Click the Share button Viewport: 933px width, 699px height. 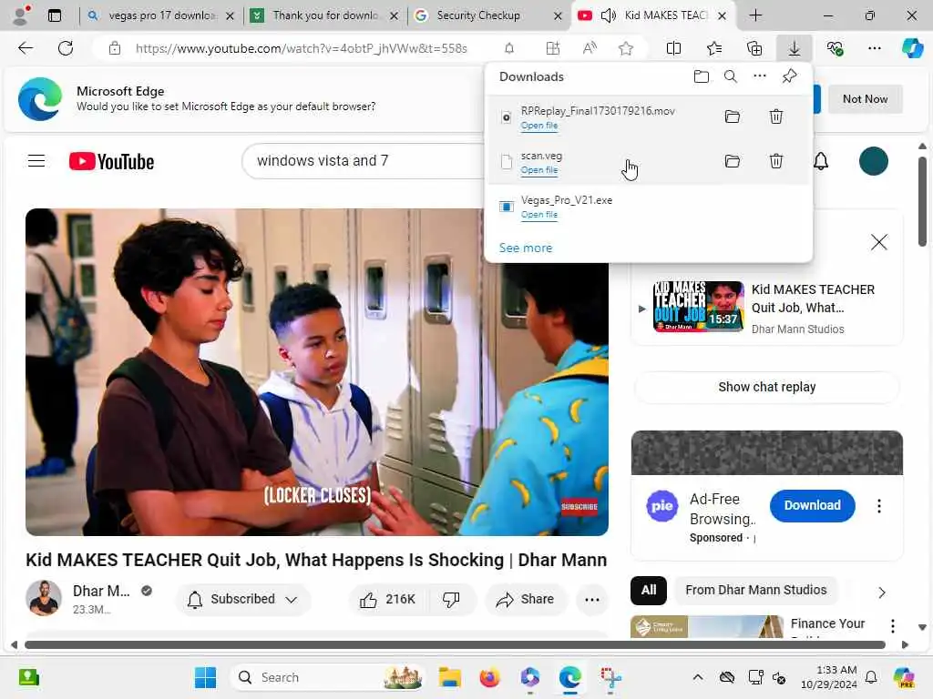pos(526,599)
